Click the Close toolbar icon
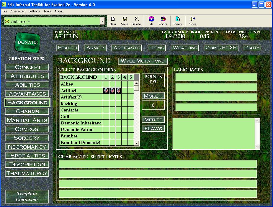 coord(192,21)
